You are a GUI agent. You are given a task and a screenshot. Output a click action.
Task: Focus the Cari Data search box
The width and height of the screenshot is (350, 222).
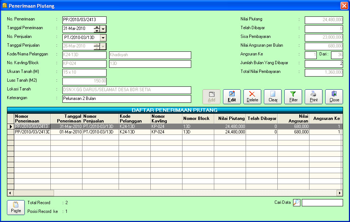pos(322,203)
